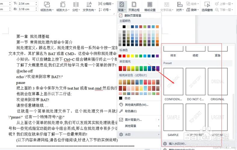Click the line '请按任意键继续. . .'
237x150 pixels.
[32, 105]
